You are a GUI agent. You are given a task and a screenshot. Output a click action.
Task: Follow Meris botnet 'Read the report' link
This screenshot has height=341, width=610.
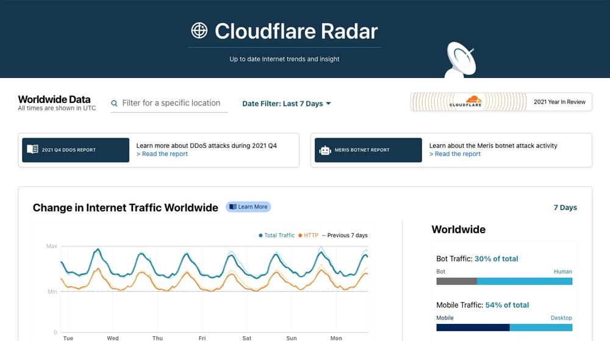[x=454, y=154]
